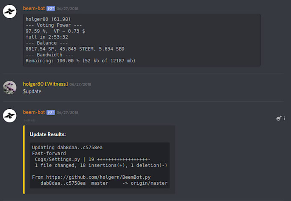Click beem-bot avatar on the first message

tap(10, 12)
